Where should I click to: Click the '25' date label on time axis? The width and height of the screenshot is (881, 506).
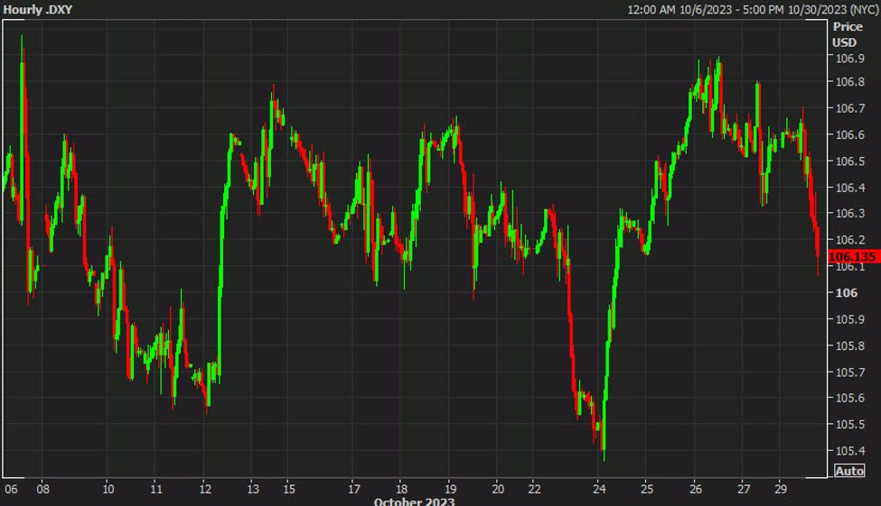pos(647,489)
